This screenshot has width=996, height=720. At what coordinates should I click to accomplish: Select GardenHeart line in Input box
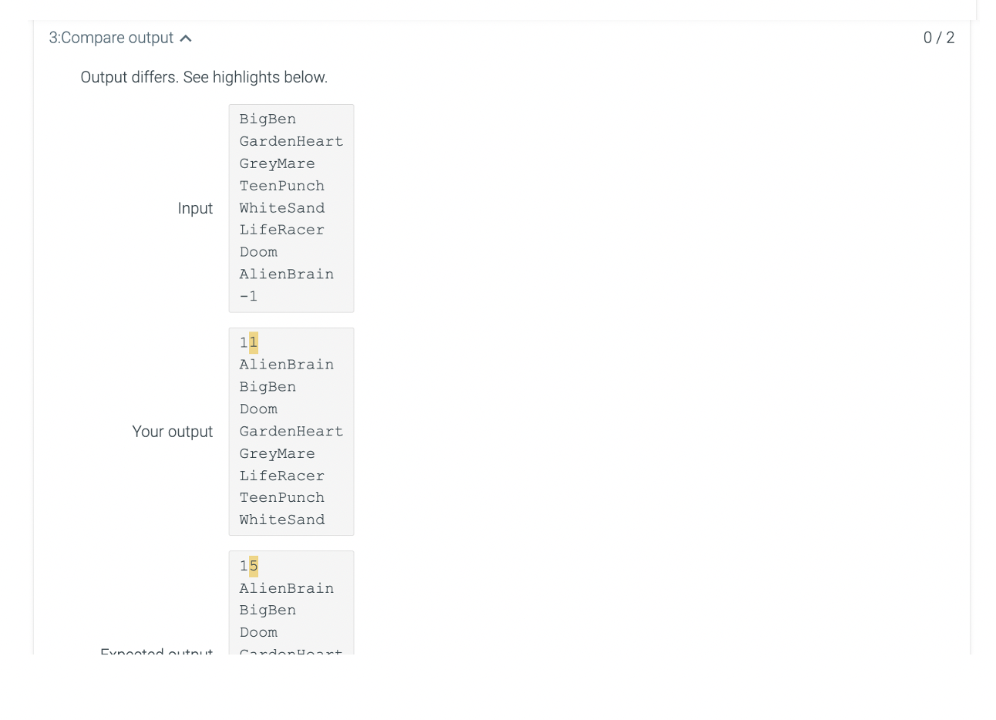pos(291,141)
